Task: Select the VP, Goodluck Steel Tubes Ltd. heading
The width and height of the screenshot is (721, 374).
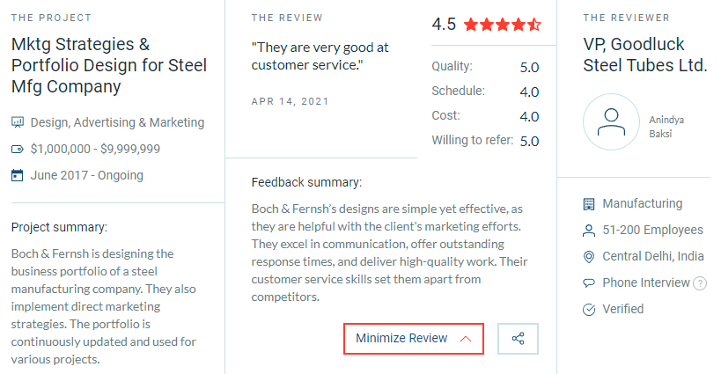Action: point(645,55)
